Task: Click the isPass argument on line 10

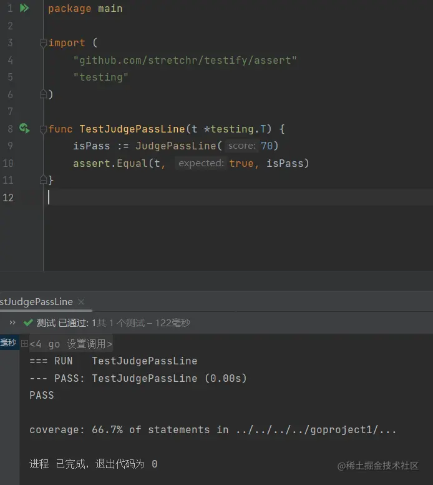Action: pos(285,163)
